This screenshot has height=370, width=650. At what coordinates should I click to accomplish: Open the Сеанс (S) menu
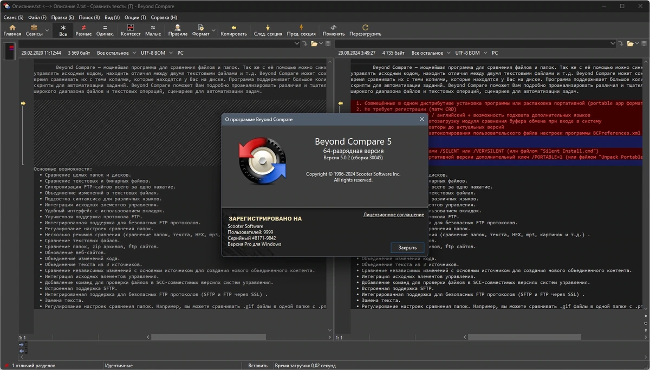tap(14, 17)
